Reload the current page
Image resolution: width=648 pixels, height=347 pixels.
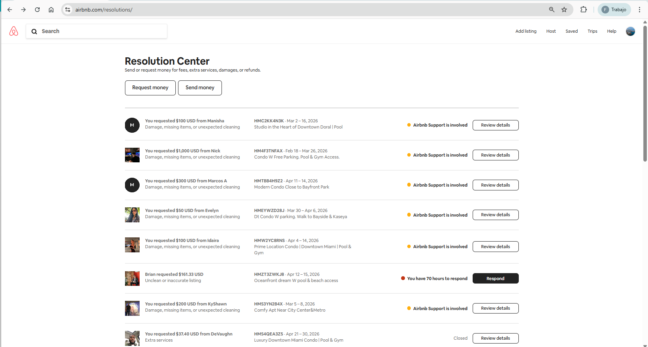pyautogui.click(x=37, y=10)
